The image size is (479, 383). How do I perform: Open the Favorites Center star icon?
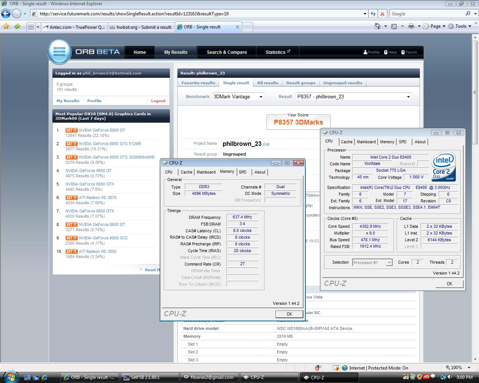pos(6,27)
